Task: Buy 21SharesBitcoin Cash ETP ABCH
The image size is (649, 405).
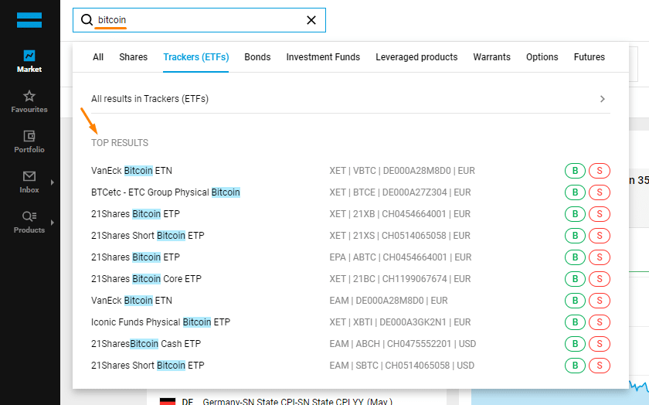Action: [575, 344]
